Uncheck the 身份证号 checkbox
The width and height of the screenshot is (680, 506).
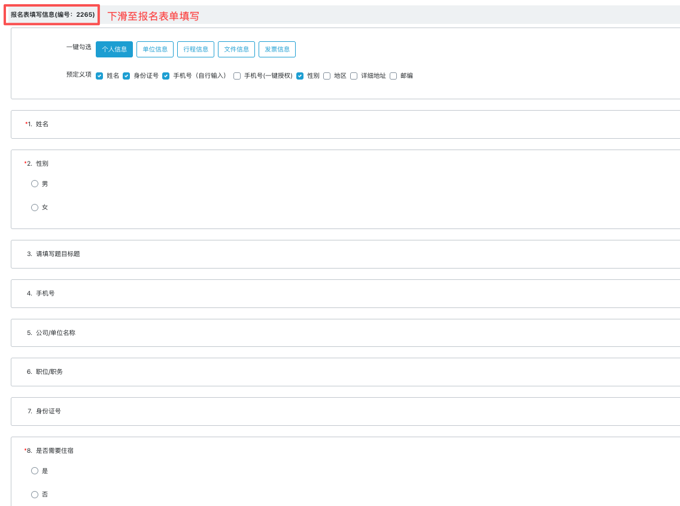126,76
